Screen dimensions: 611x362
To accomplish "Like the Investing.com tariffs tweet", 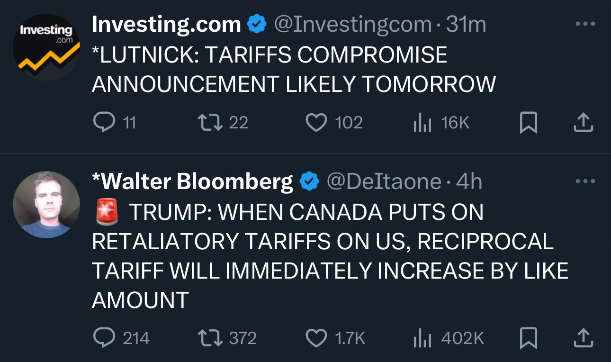I will [334, 123].
